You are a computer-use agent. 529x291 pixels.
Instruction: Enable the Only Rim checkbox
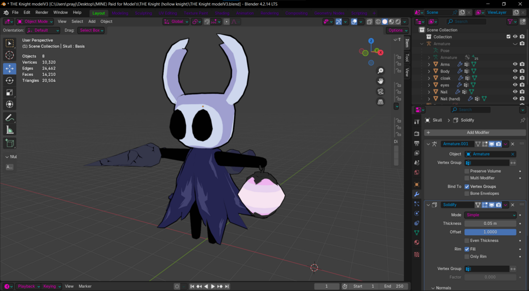pyautogui.click(x=467, y=257)
